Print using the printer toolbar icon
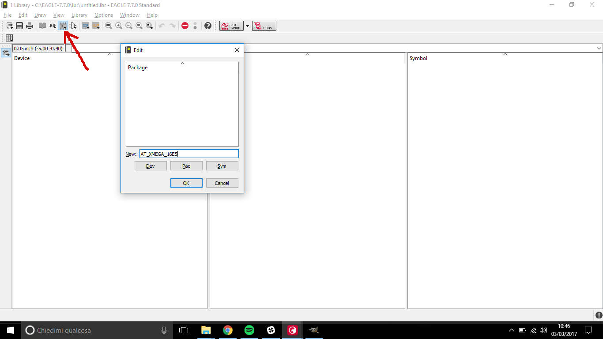 (30, 26)
